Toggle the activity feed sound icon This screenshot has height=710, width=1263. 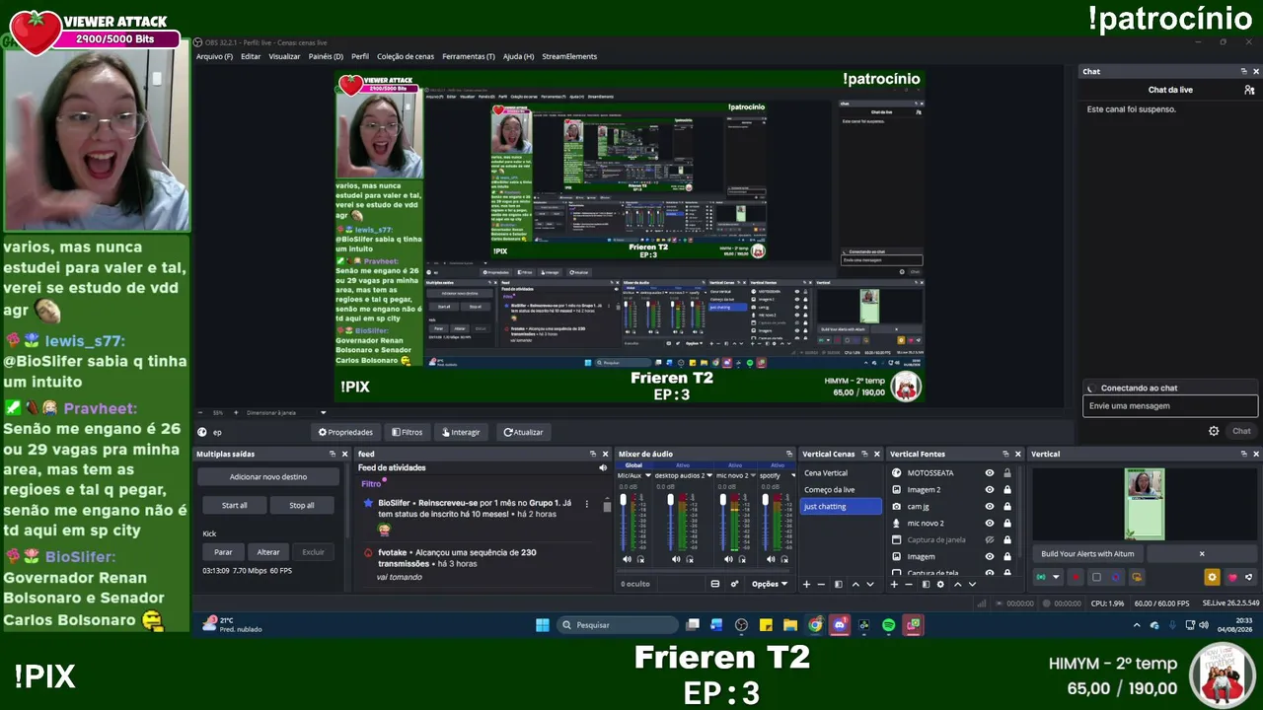[x=603, y=467]
